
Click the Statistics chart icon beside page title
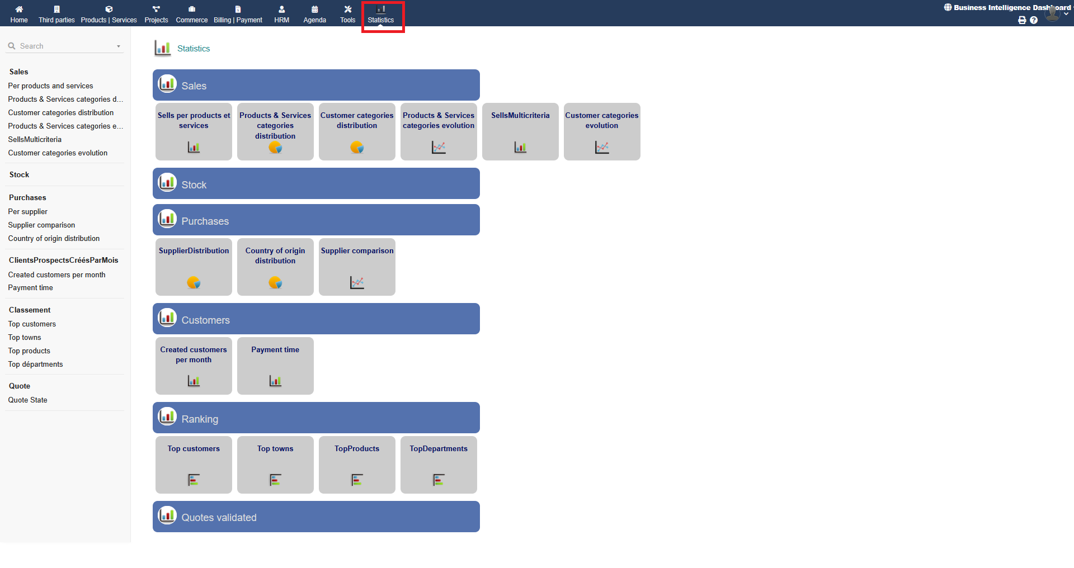pos(162,49)
